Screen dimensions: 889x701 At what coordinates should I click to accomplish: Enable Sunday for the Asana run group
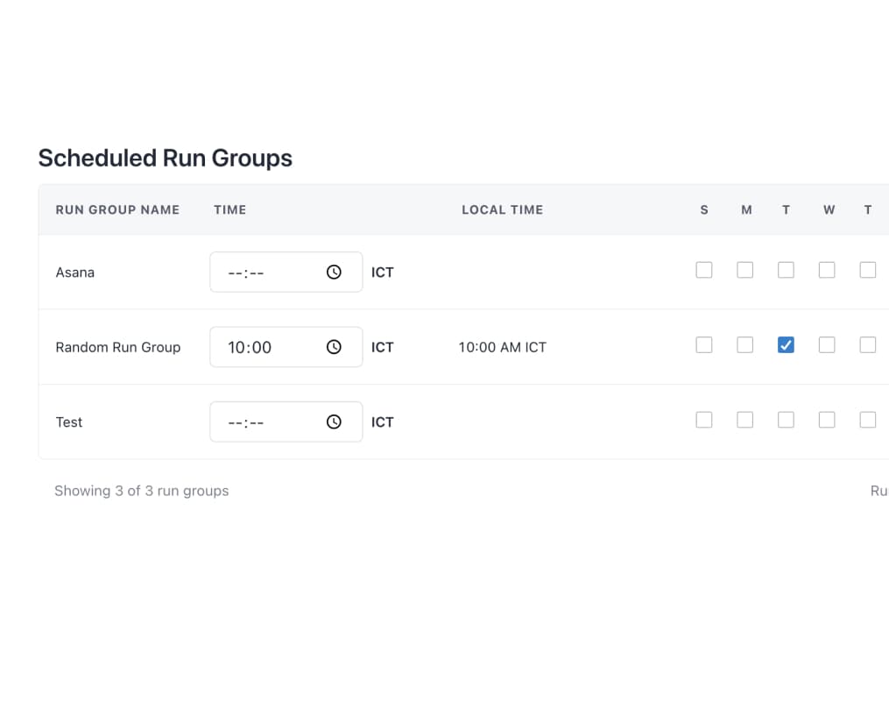tap(704, 270)
